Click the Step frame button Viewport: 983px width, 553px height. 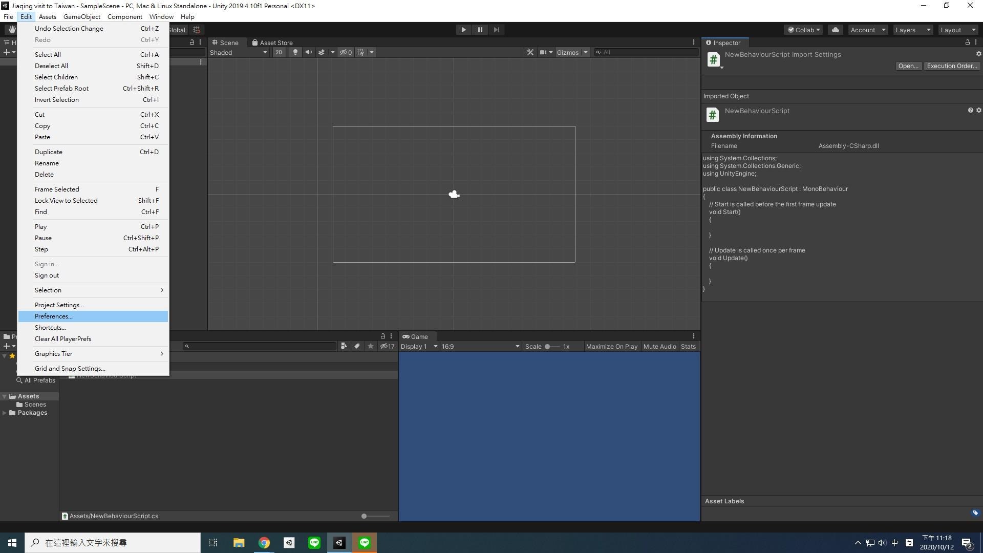click(x=496, y=30)
